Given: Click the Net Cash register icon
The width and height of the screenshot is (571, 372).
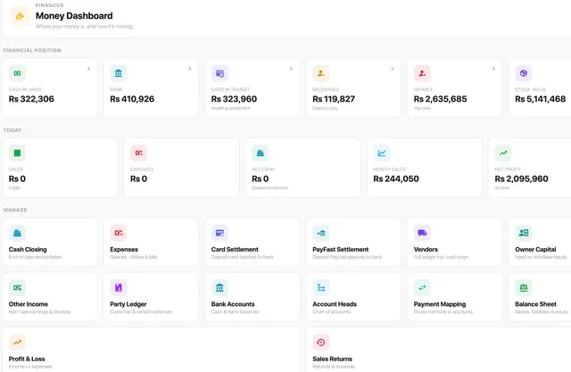Looking at the screenshot, I should pos(260,153).
